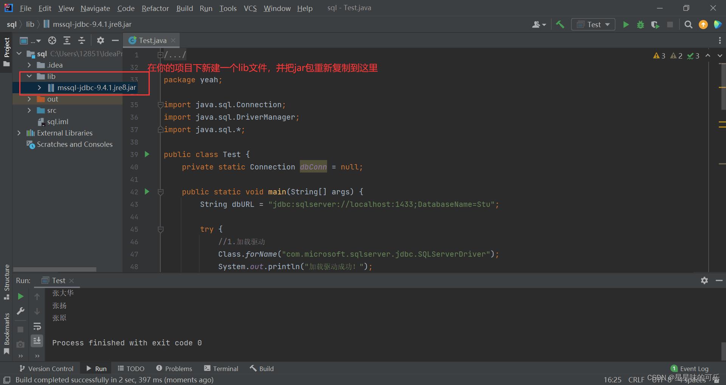Open Search Everywhere magnifier icon
The width and height of the screenshot is (726, 385).
click(688, 25)
